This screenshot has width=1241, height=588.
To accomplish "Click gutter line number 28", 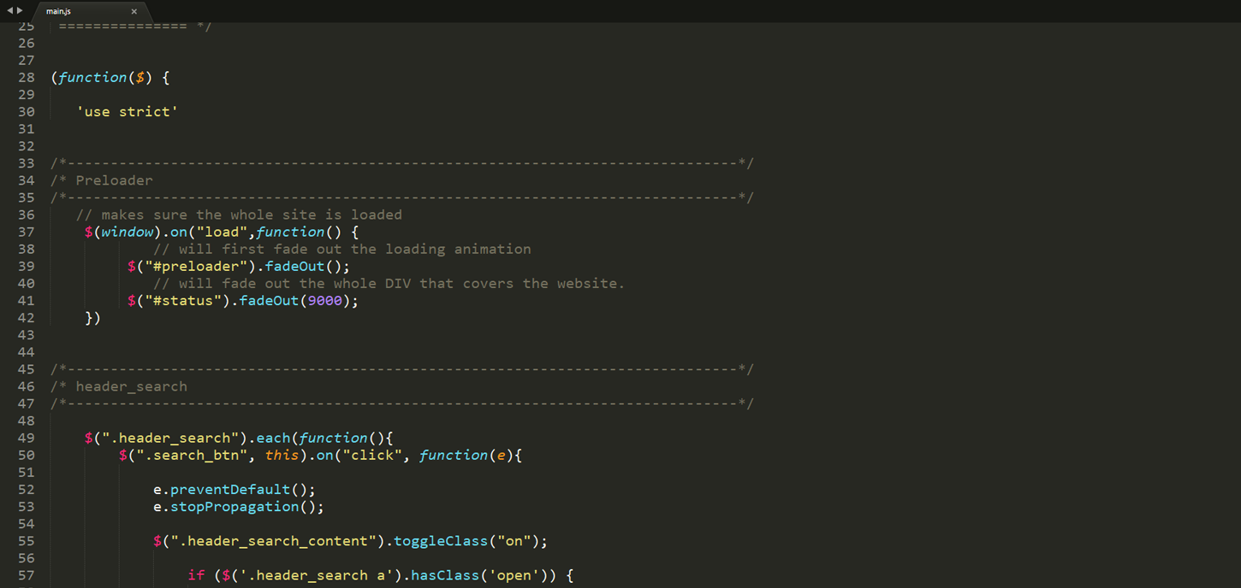I will (x=26, y=78).
